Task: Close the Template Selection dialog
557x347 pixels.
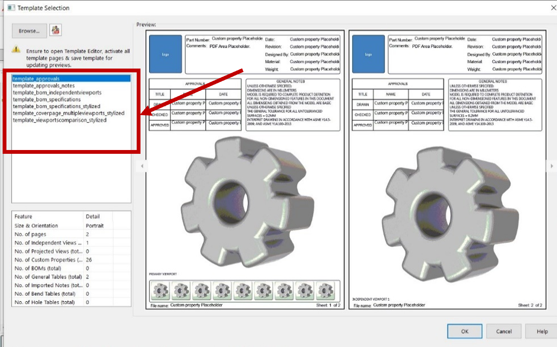Action: 553,8
